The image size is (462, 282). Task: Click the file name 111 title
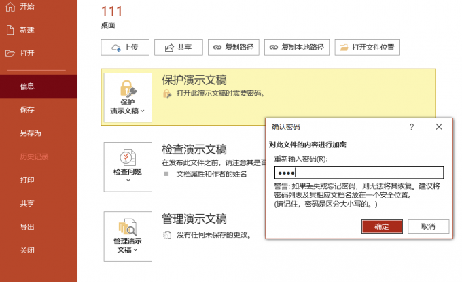111,12
